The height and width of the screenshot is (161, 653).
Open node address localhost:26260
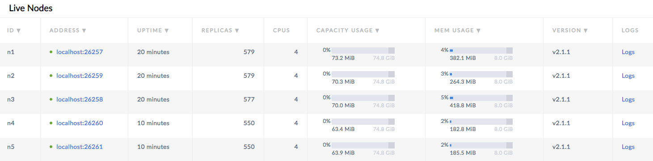(x=80, y=123)
